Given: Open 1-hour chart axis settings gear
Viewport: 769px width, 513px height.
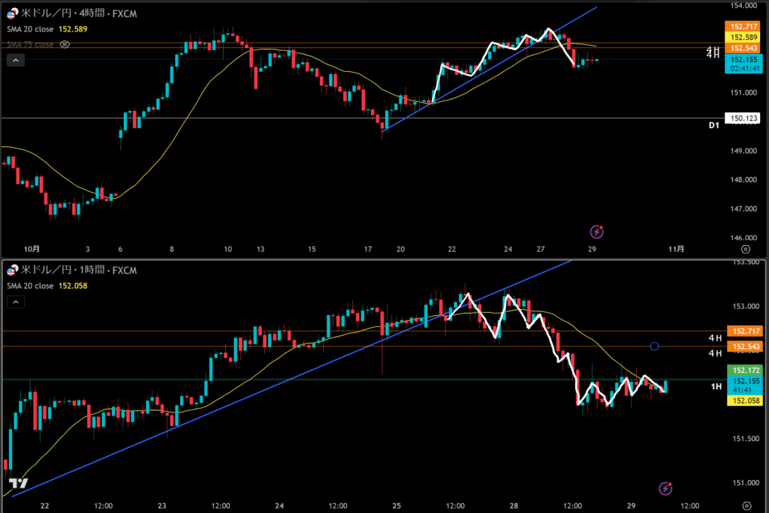Looking at the screenshot, I should [x=745, y=505].
